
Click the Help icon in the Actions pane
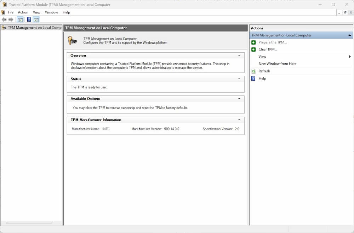[x=253, y=78]
